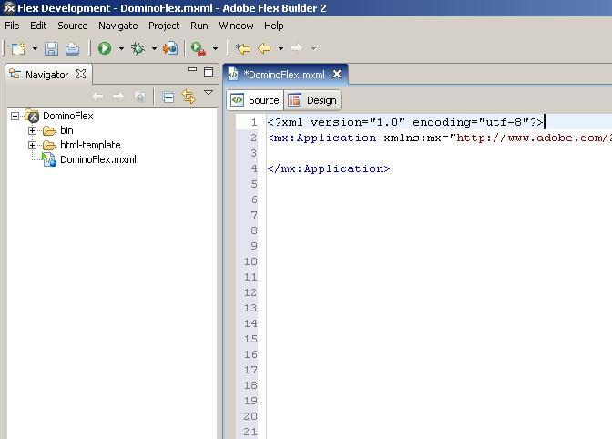Select DominoFlex.mxml file in Navigator
The height and width of the screenshot is (439, 612).
[98, 159]
